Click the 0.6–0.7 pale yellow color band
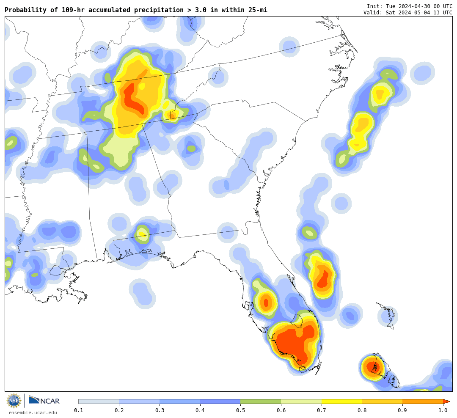 301,401
